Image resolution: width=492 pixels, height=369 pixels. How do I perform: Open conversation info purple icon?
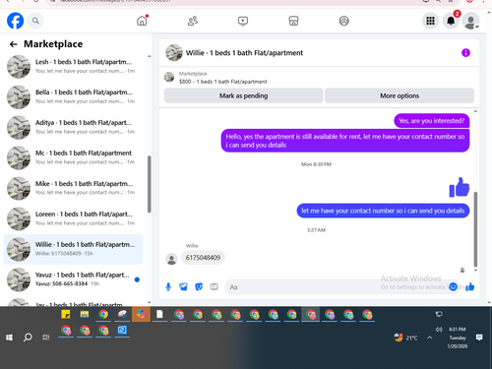(x=465, y=52)
